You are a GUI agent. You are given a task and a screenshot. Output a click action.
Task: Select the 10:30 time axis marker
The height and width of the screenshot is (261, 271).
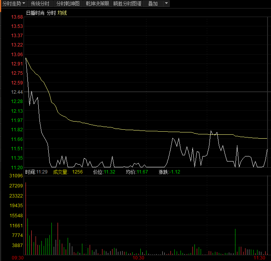coord(138,258)
